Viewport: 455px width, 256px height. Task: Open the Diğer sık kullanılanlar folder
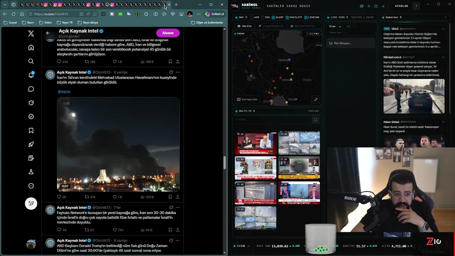click(207, 22)
